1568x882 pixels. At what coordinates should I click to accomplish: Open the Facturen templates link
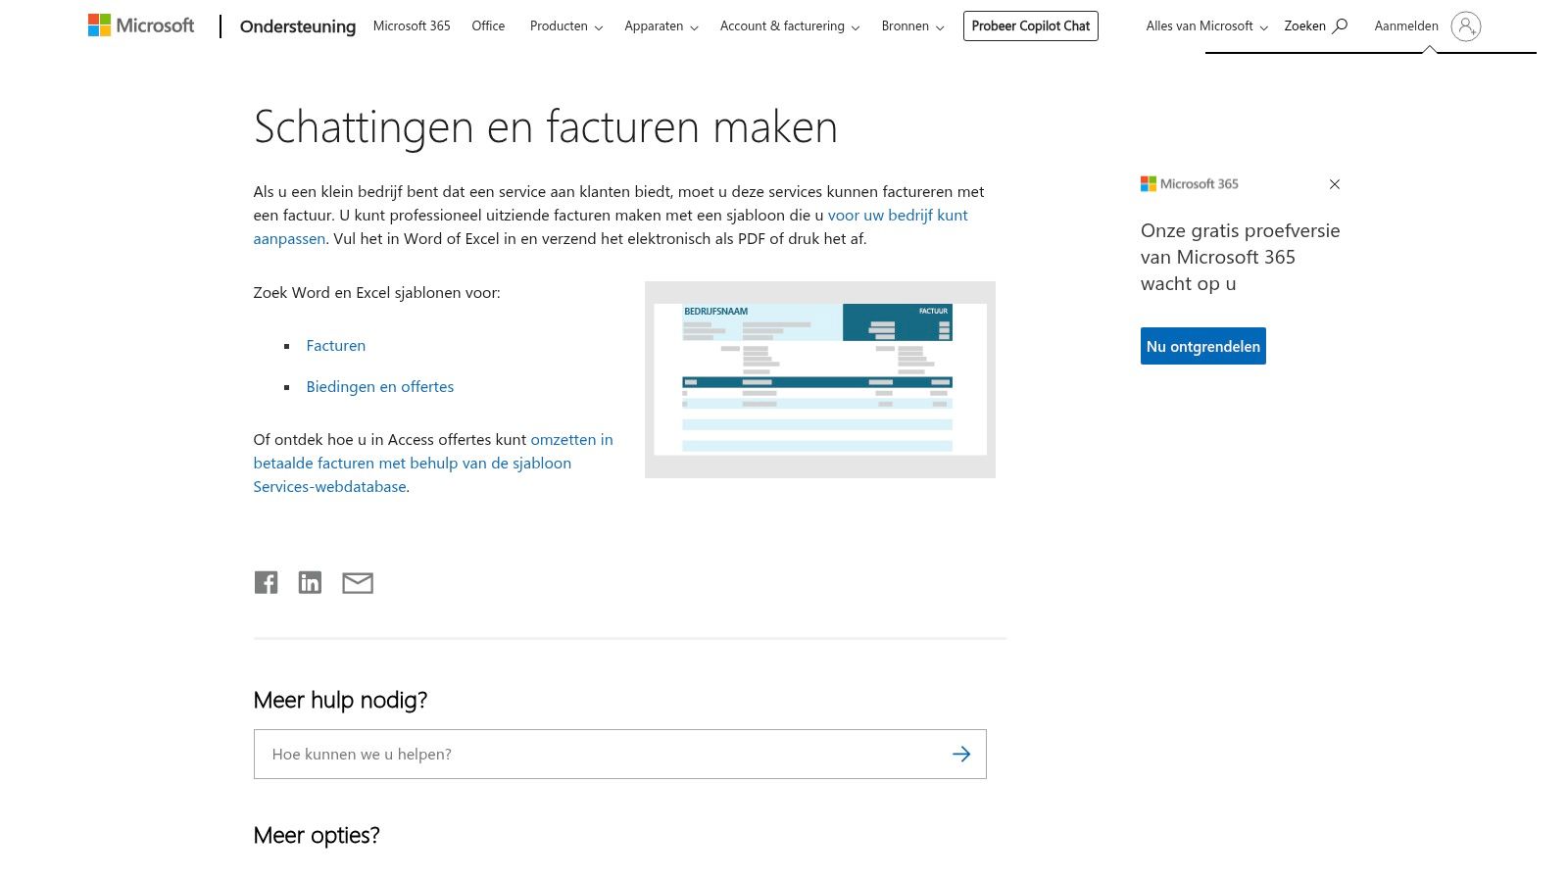coord(335,345)
